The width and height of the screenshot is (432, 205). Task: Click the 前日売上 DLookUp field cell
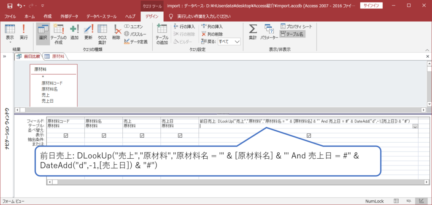click(x=308, y=121)
